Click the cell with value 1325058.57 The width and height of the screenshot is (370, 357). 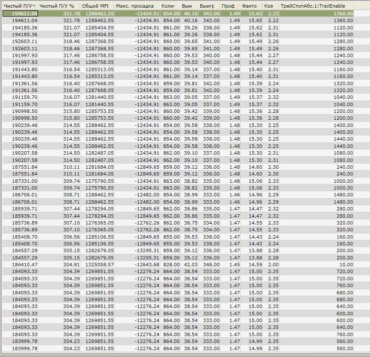coord(97,265)
